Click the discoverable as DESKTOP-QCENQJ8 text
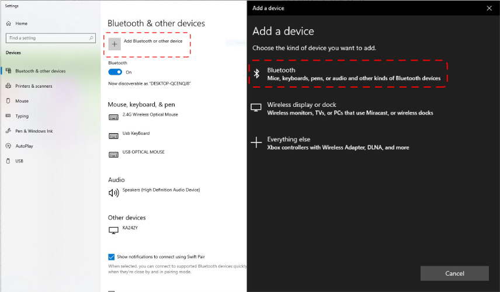The height and width of the screenshot is (292, 500). click(x=150, y=84)
